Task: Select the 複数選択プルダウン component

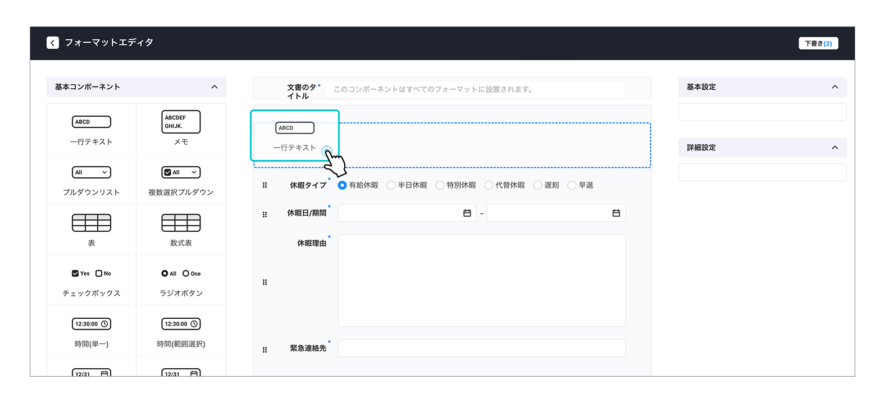Action: pos(181,179)
